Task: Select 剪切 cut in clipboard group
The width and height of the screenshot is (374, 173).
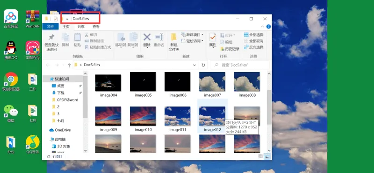Action: (x=91, y=35)
